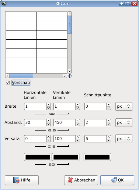Screen dimensions: 139x190
Task: Close the Gitter dialog window
Action: (x=134, y=4)
